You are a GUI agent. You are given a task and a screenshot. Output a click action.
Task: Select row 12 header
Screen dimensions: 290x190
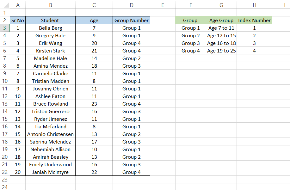tap(5, 96)
